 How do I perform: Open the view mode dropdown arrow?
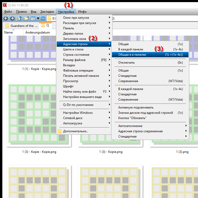38,18
